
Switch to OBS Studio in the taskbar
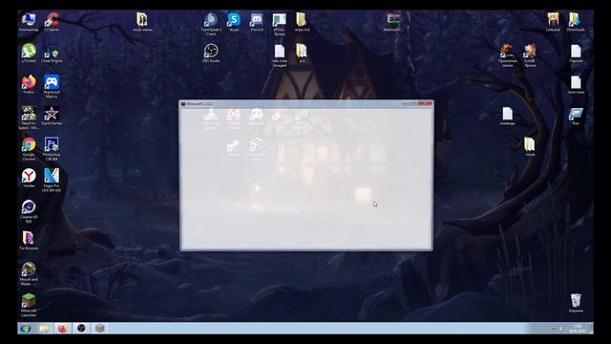tap(81, 328)
